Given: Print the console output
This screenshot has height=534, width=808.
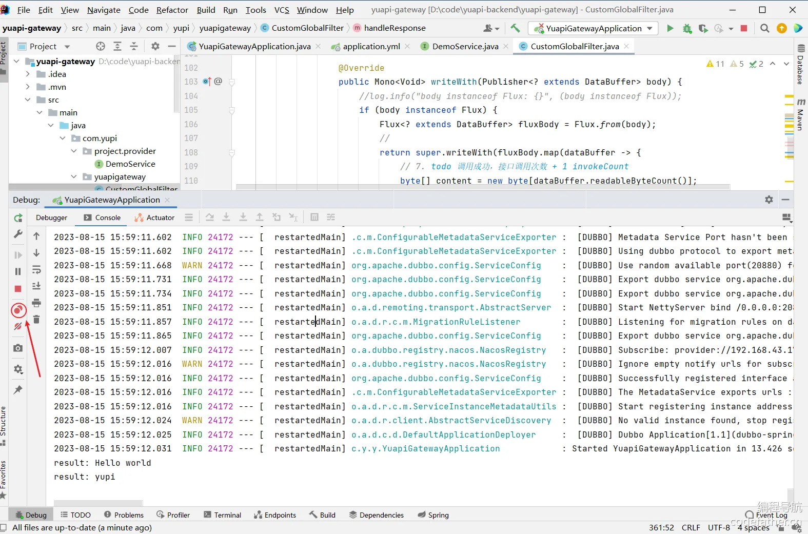Looking at the screenshot, I should click(x=36, y=303).
